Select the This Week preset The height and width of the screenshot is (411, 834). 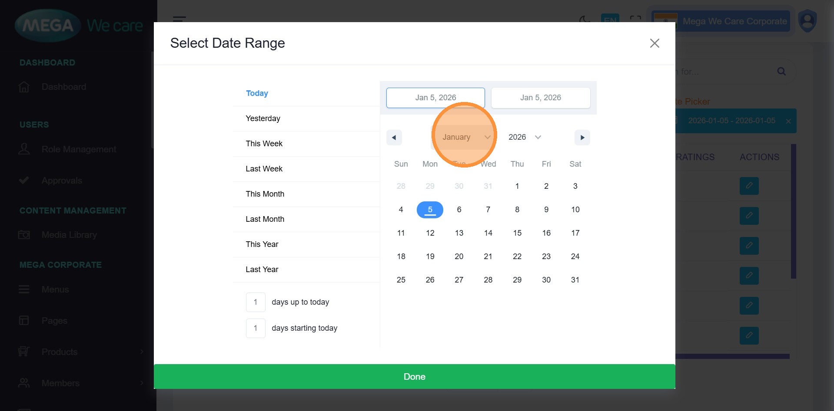tap(264, 144)
